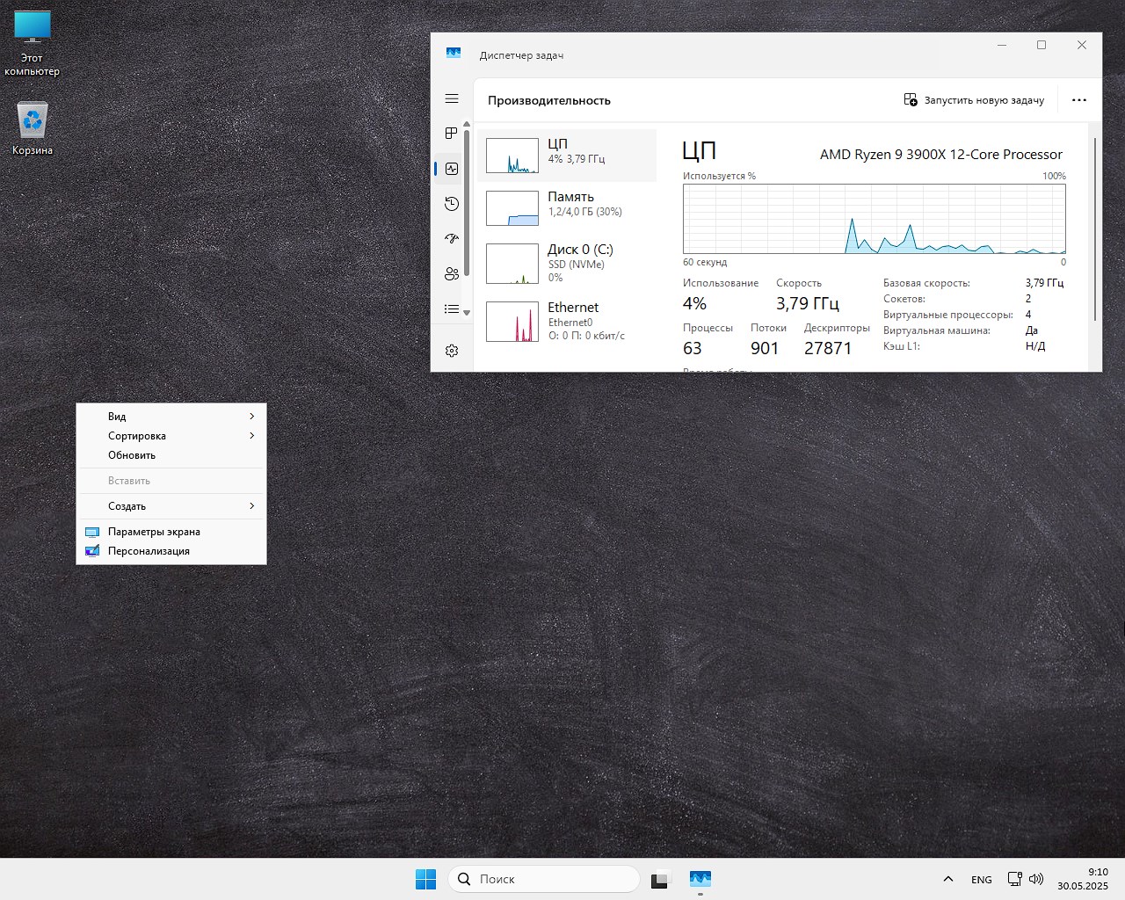Open the clock showing 9:10 30.05.2025
1125x900 pixels.
[1083, 879]
